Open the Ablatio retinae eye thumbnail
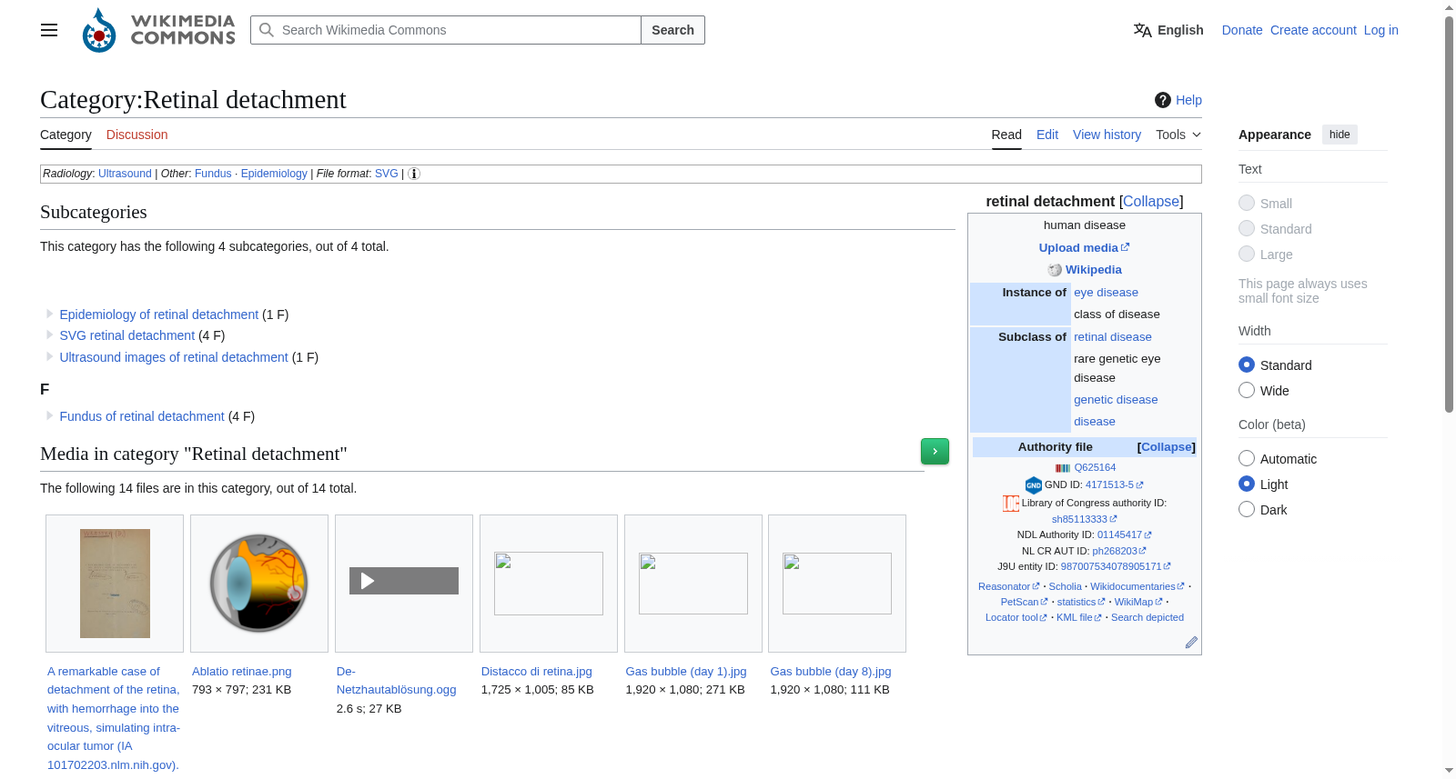 [259, 584]
